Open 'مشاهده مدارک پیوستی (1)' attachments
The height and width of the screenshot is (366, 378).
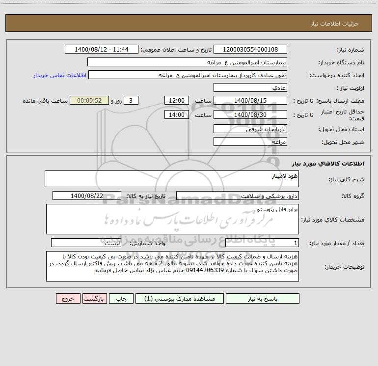pyautogui.click(x=180, y=298)
